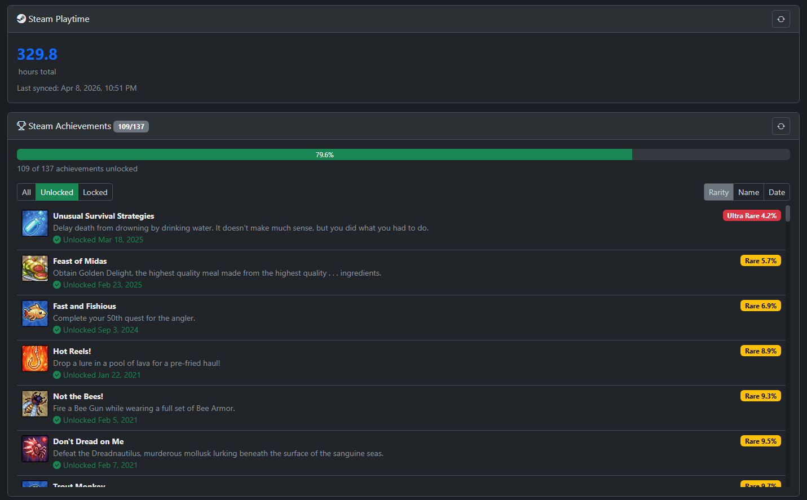Click the Feast of Midas meal icon
This screenshot has width=807, height=500.
coord(34,268)
